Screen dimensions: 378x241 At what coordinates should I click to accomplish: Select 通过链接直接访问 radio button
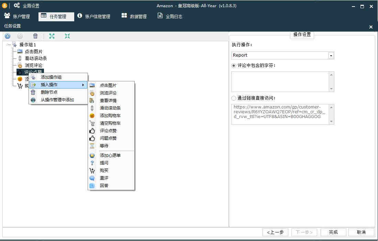pos(234,98)
